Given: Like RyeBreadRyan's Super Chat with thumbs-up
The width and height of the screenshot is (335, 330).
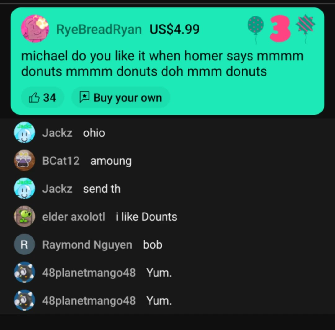Looking at the screenshot, I should point(42,98).
